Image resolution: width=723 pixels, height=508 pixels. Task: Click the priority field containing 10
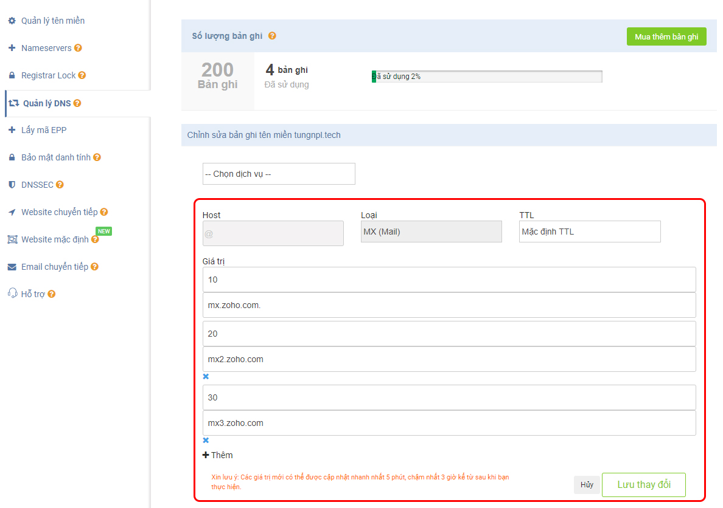pos(449,280)
